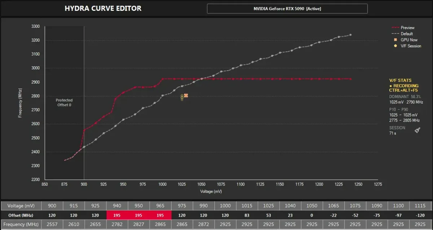This screenshot has width=433, height=230.
Task: Select the Preview legend entry
Action: [x=404, y=27]
